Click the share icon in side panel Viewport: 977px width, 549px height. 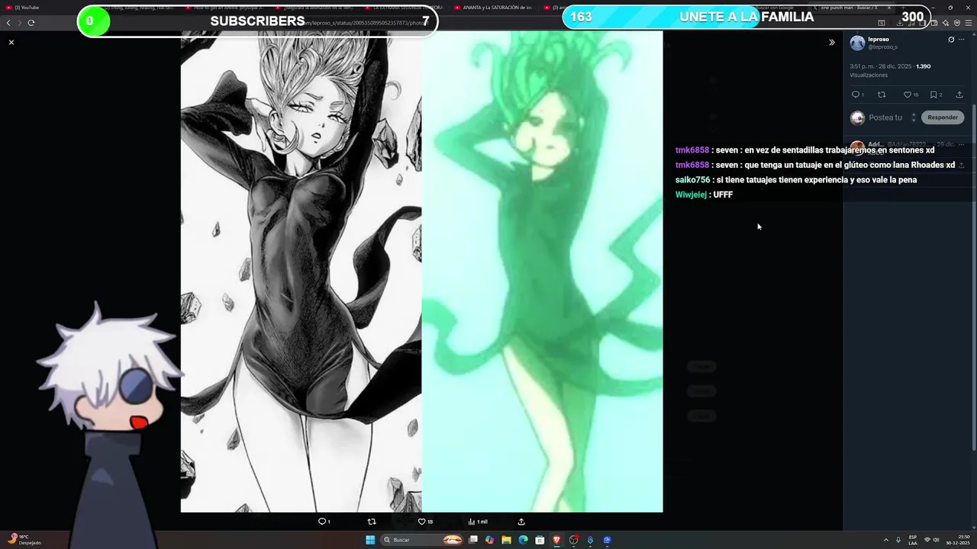[959, 95]
